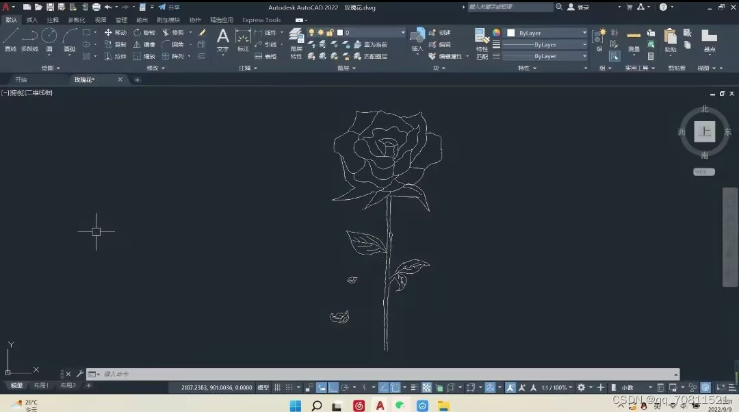Viewport: 739px width, 412px height.
Task: Click the Plot/Print icon in quick access toolbar
Action: [x=96, y=7]
